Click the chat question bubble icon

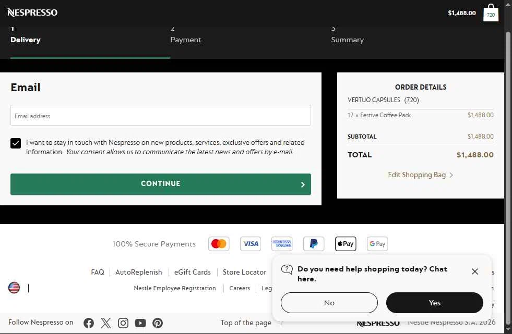coord(287,269)
